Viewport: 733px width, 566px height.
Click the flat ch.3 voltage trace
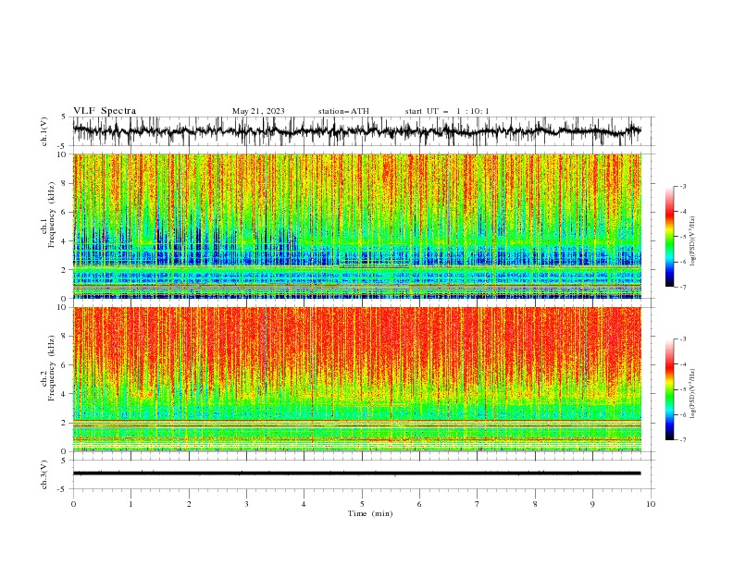click(357, 474)
